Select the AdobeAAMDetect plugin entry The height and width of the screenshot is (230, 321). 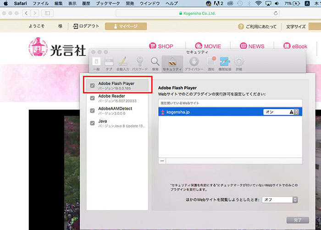[117, 111]
